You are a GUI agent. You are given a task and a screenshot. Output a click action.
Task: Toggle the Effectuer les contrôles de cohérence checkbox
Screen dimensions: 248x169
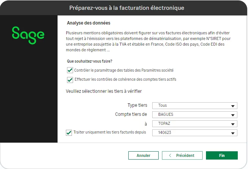pos(70,80)
